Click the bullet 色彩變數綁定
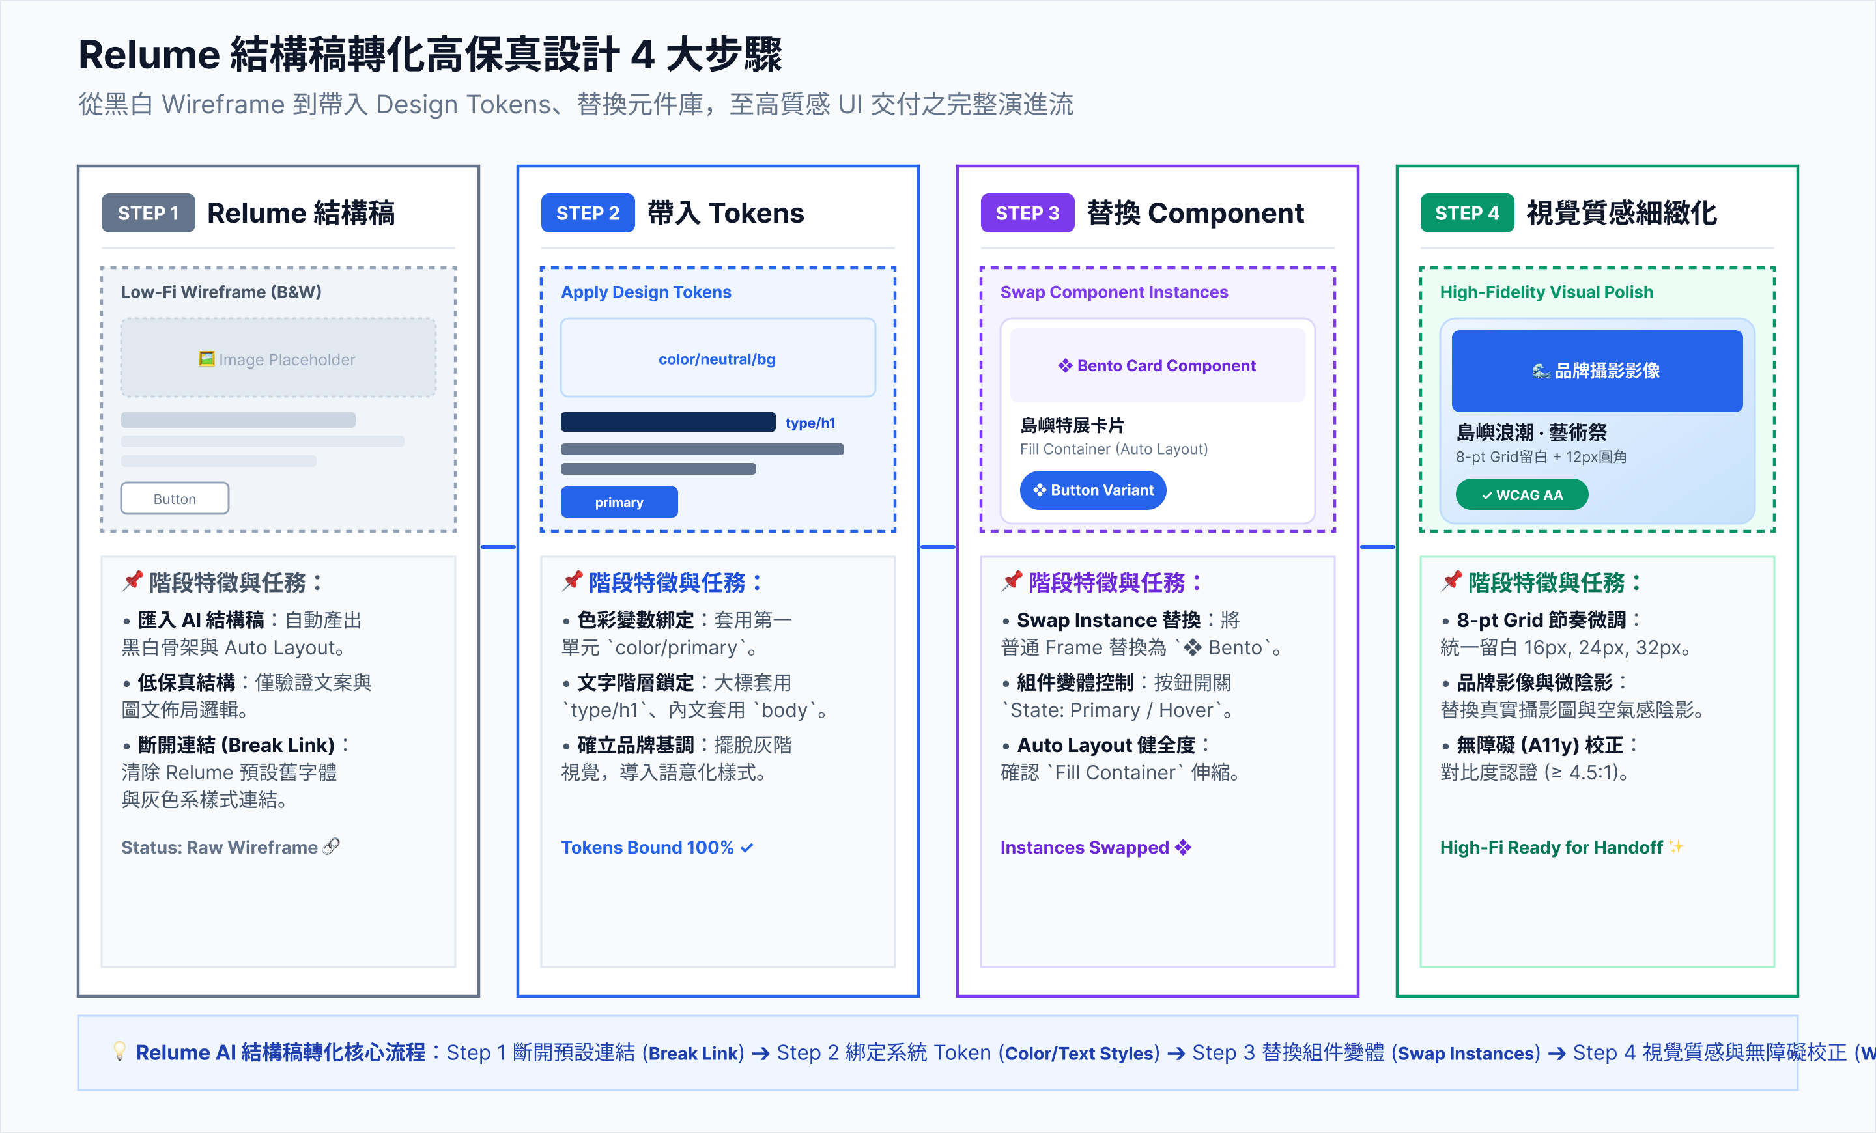This screenshot has width=1876, height=1133. click(635, 620)
